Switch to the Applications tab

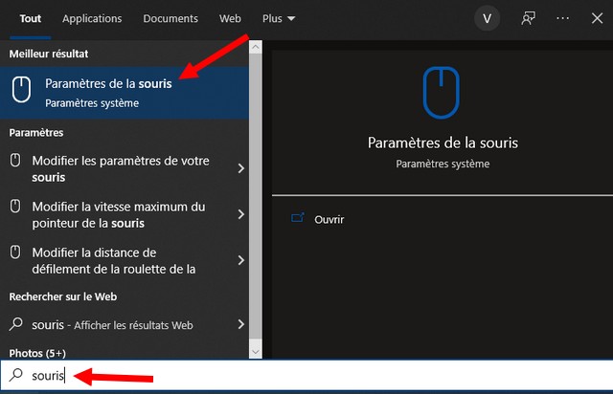coord(92,18)
